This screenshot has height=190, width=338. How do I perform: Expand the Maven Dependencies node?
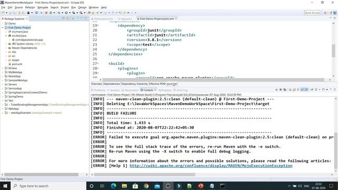point(6,48)
